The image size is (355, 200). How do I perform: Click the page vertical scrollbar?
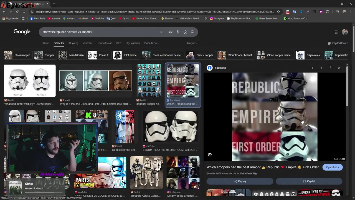click(x=353, y=39)
